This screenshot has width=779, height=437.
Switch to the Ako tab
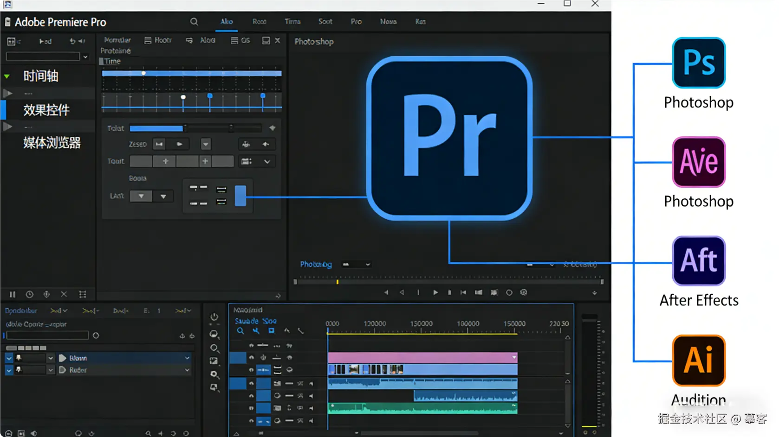[x=227, y=22]
